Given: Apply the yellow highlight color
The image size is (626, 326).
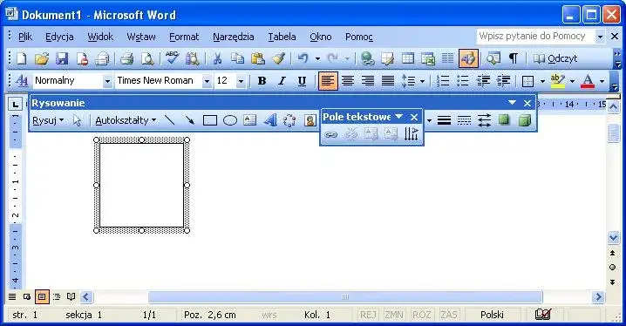Looking at the screenshot, I should (x=557, y=81).
